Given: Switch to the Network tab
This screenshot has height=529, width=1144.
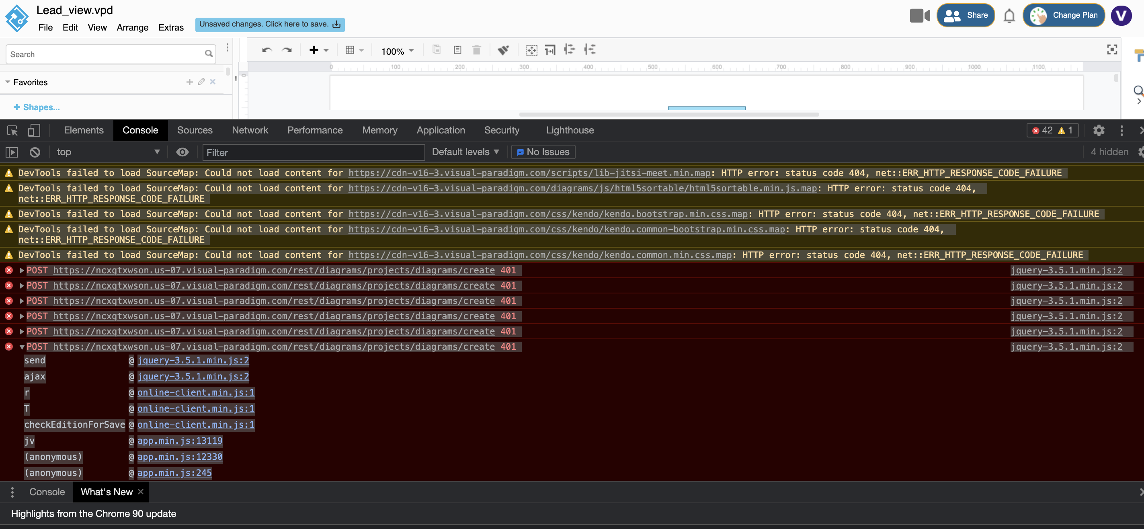Looking at the screenshot, I should point(250,130).
